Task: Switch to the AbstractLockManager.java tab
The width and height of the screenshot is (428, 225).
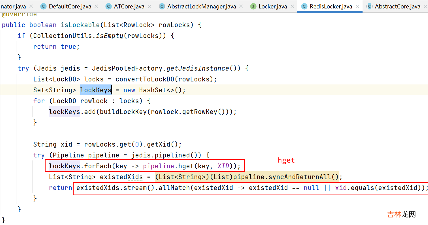Action: 201,6
